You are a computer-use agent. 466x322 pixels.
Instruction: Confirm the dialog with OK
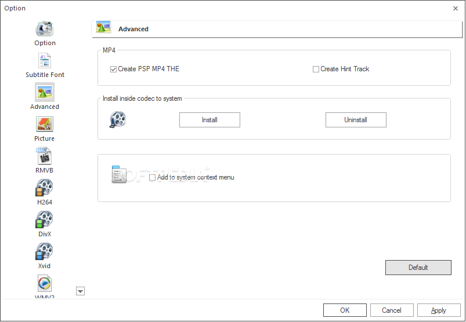click(x=345, y=310)
